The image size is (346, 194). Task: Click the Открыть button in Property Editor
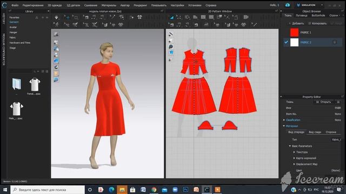(323, 102)
